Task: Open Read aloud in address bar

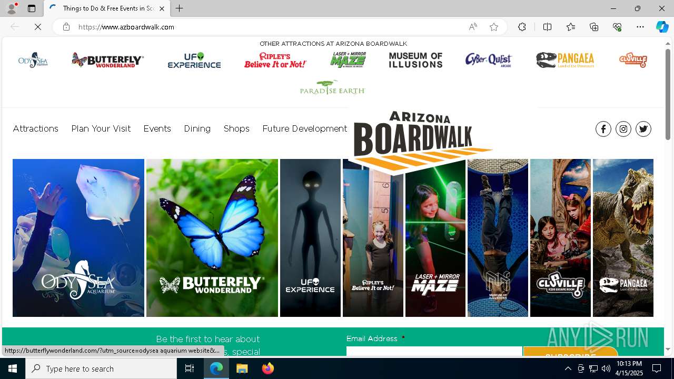Action: pyautogui.click(x=473, y=27)
